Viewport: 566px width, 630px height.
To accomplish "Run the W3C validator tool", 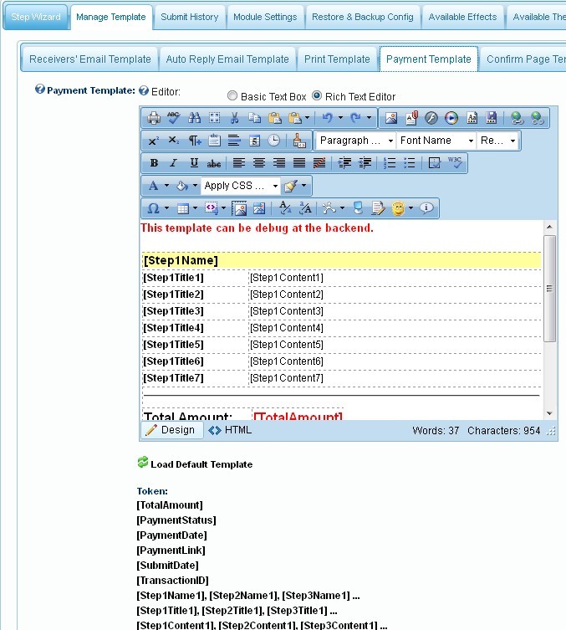I will point(455,163).
